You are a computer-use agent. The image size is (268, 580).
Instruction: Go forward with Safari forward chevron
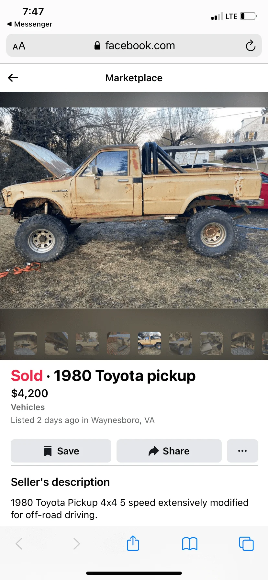pos(76,544)
